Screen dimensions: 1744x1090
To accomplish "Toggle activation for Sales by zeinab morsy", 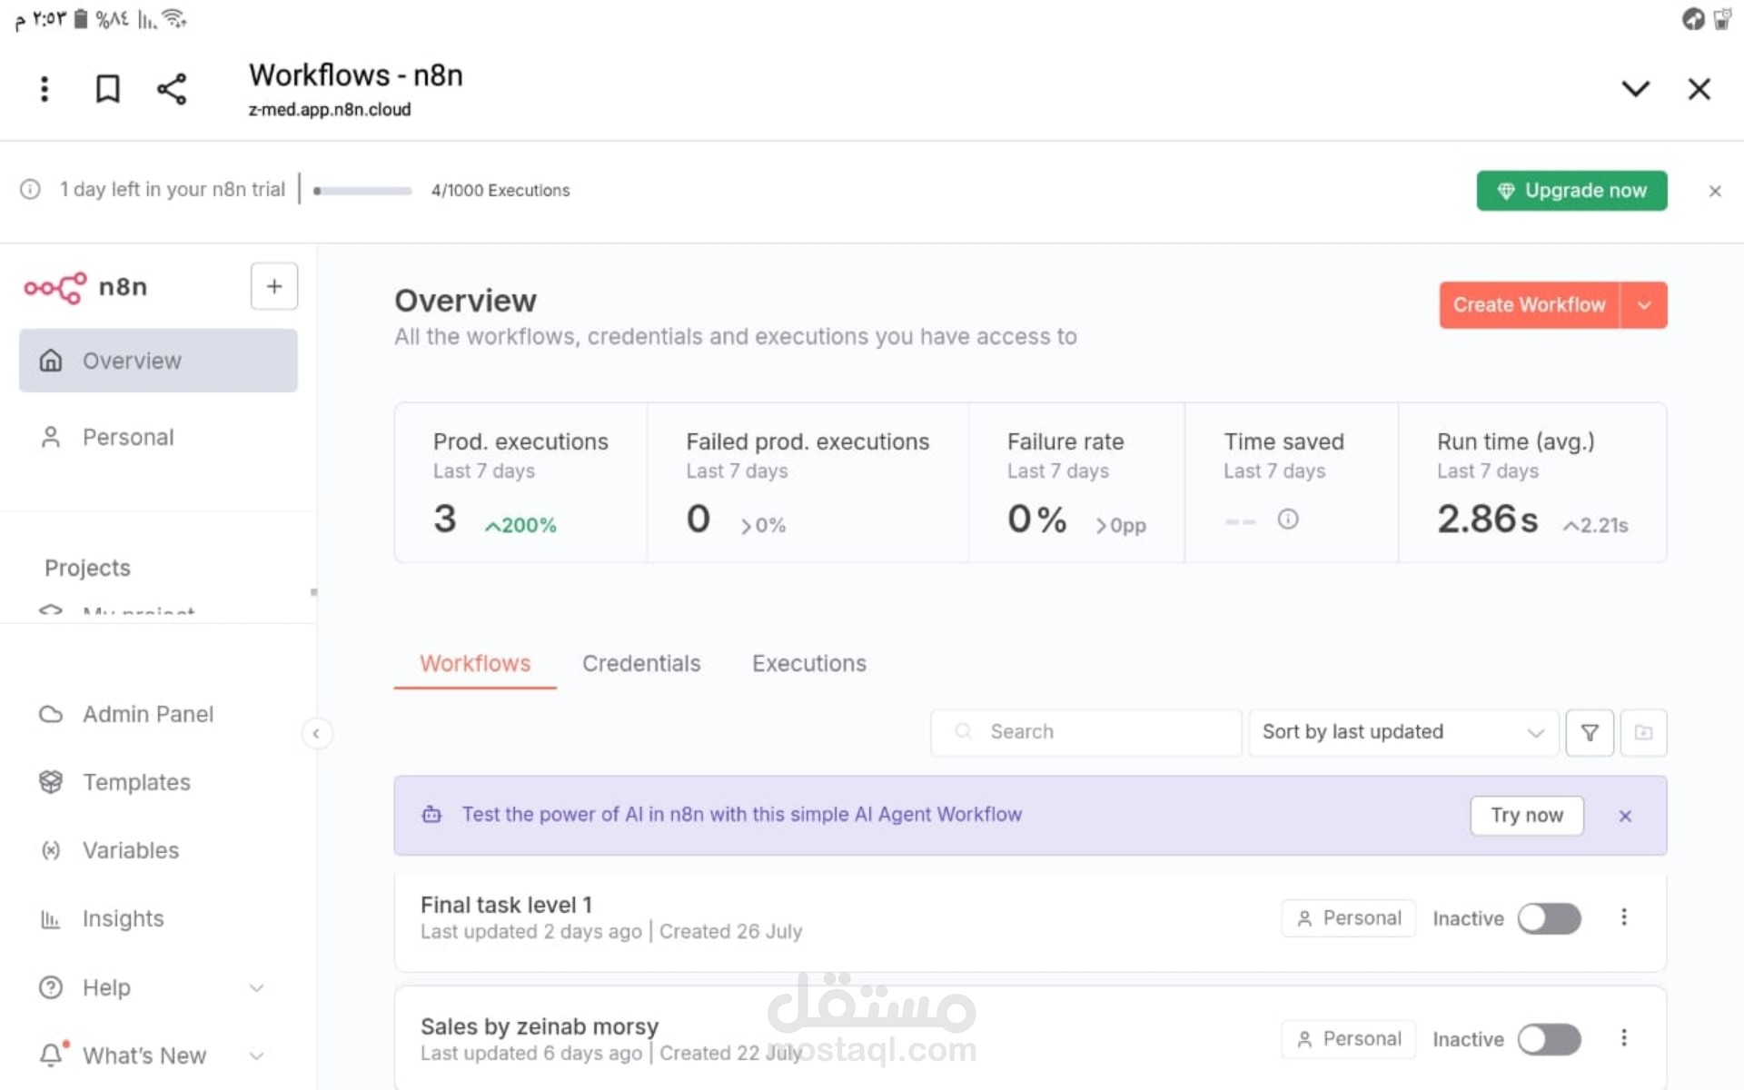I will tap(1550, 1039).
